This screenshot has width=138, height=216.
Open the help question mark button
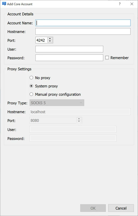pos(120,4)
